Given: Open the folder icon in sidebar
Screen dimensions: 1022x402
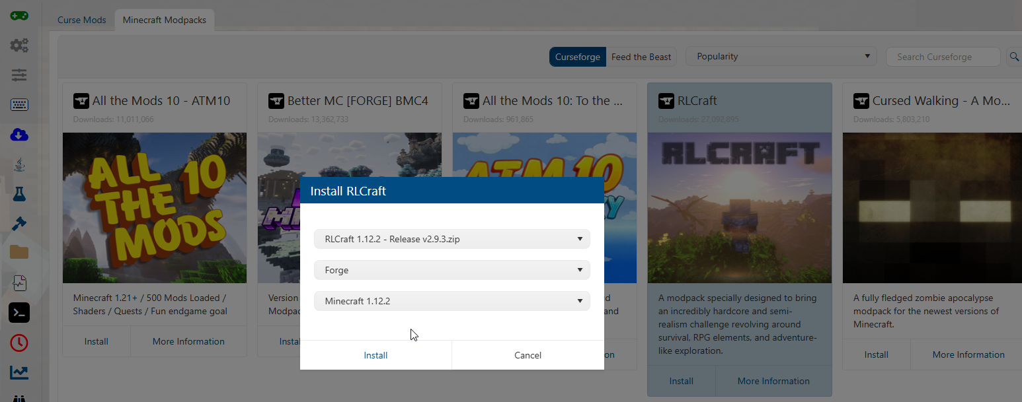Looking at the screenshot, I should click(19, 252).
